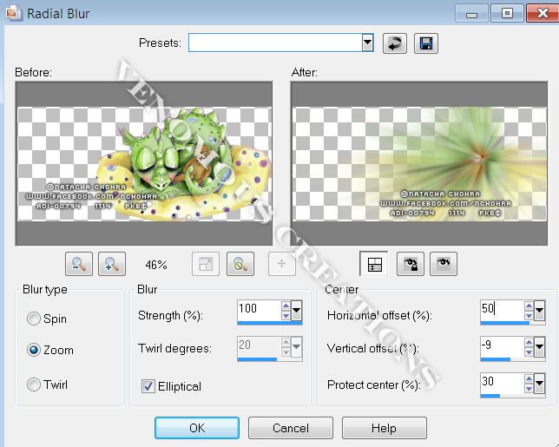The width and height of the screenshot is (559, 447).
Task: Increase Horizontal offset with the up spinner
Action: click(x=529, y=306)
